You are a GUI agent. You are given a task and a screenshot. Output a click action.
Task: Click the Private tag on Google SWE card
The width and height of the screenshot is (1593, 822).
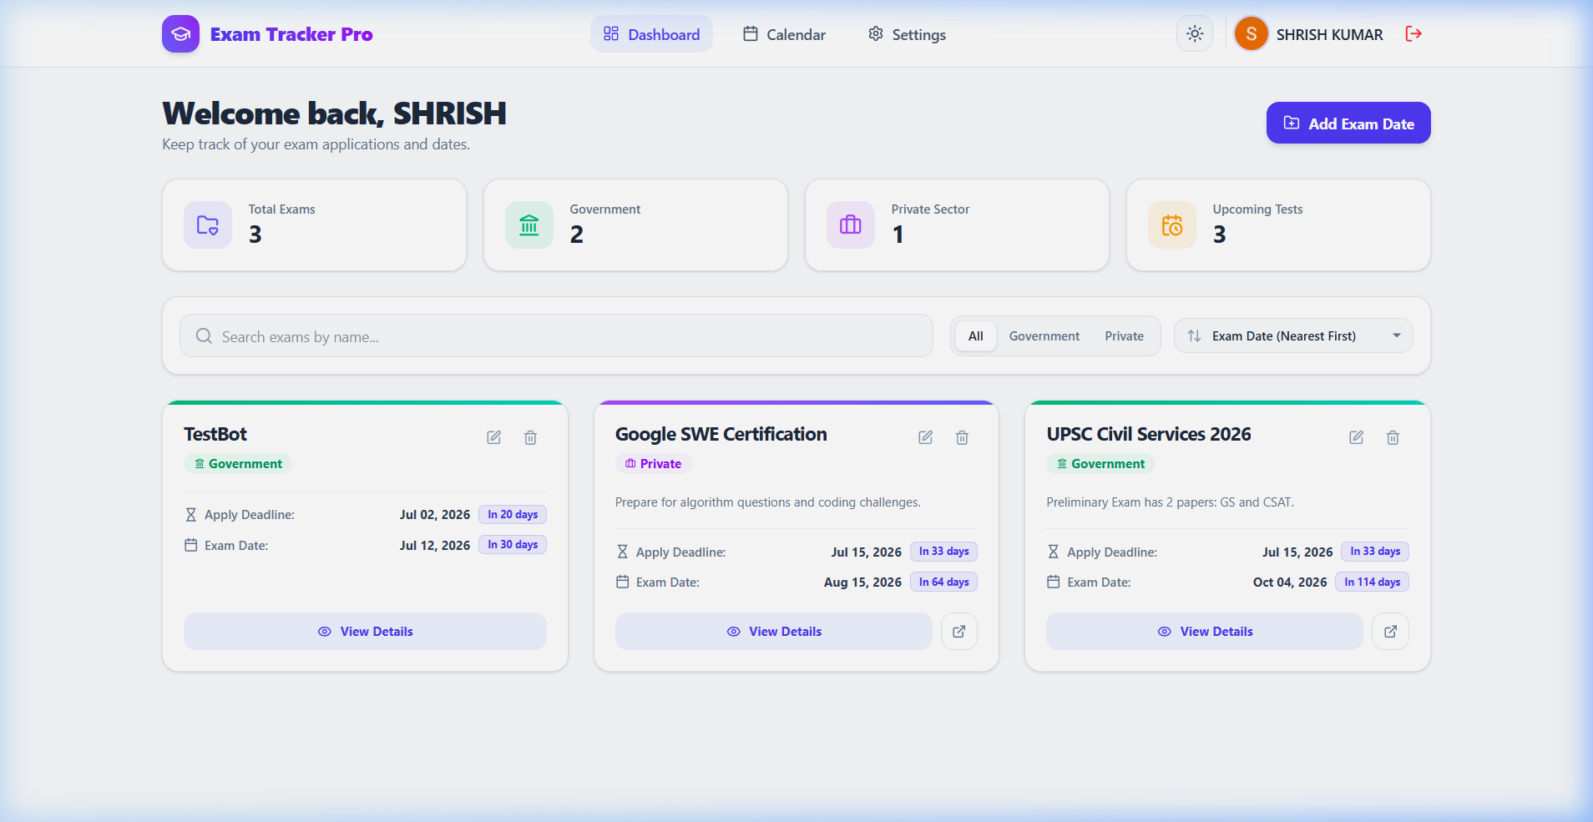(x=653, y=464)
